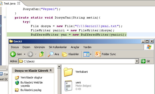Close the Test.java editor tab
Screen dimensions: 155x94
(19, 3)
